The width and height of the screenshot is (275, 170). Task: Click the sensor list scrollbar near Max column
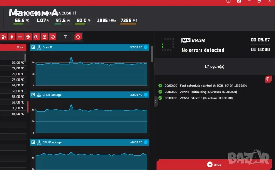click(x=25, y=58)
